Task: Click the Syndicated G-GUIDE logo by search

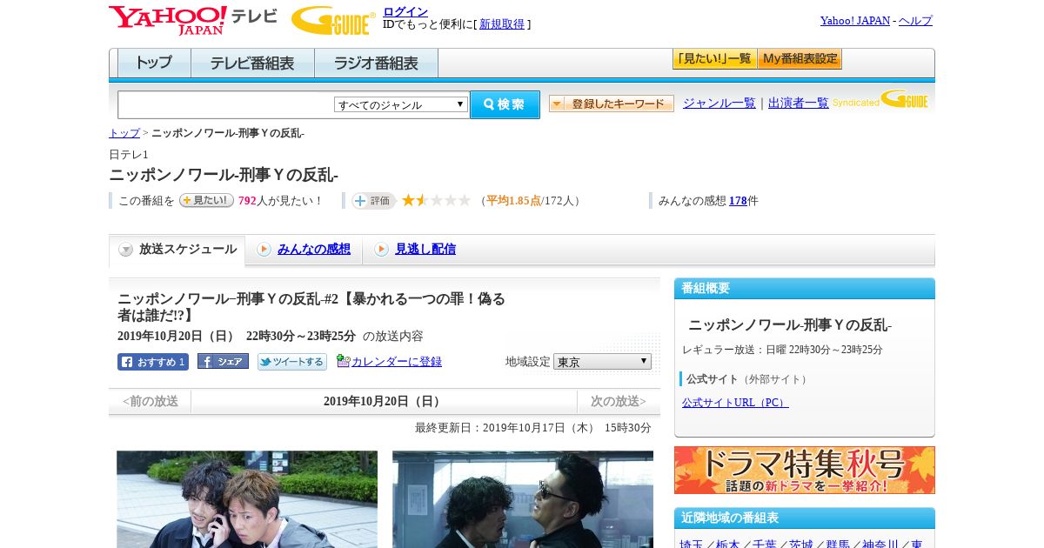Action: point(880,100)
